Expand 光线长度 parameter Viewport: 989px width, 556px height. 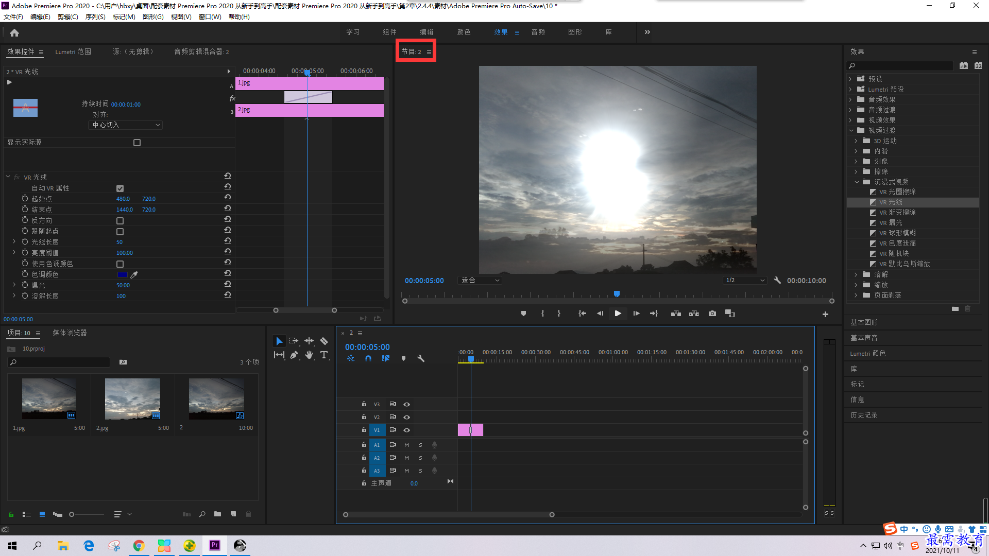14,241
